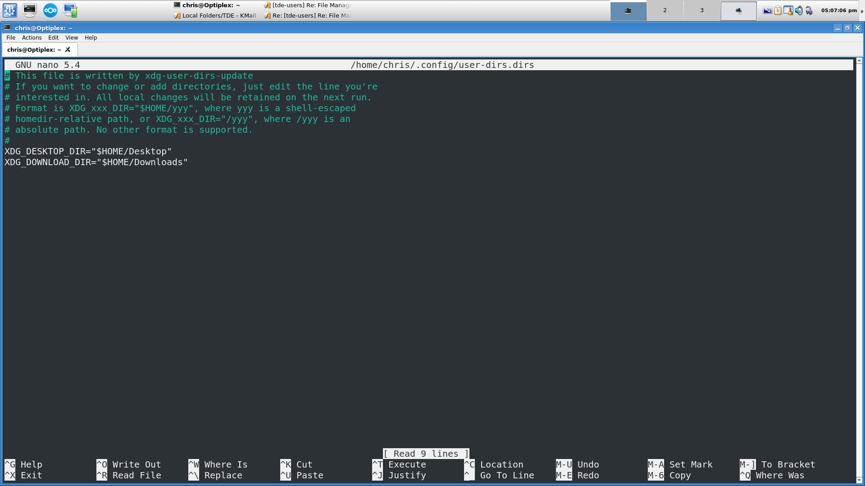
Task: Click the ^Q Where Was shortcut label
Action: click(772, 476)
